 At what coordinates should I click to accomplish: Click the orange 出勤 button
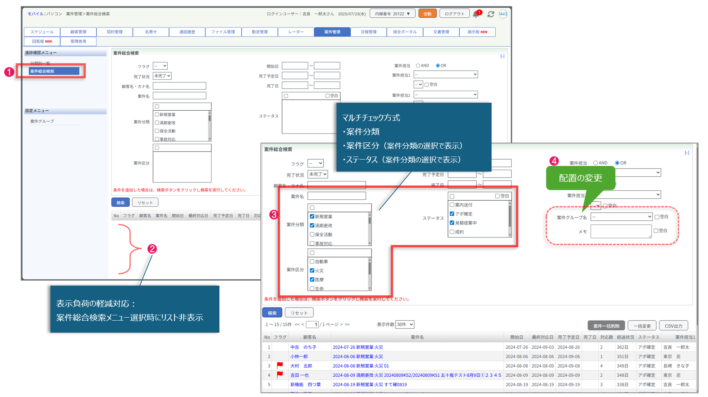click(428, 14)
